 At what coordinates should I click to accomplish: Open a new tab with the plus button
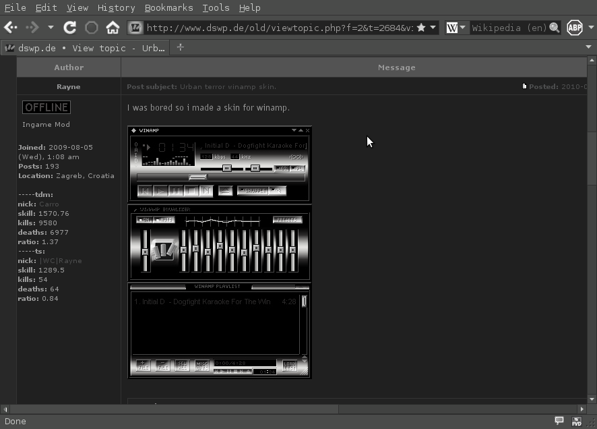pyautogui.click(x=180, y=47)
